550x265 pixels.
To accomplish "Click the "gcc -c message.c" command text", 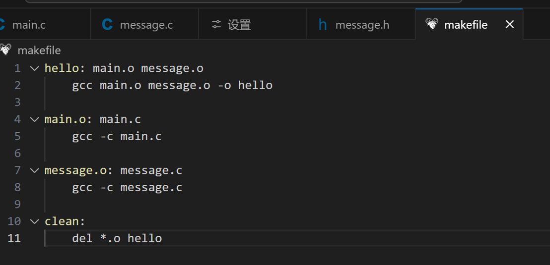I will (x=127, y=187).
